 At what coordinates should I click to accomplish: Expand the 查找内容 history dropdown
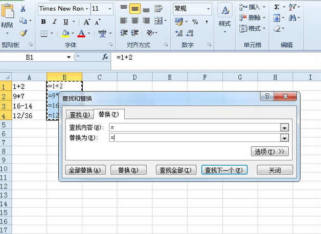(x=285, y=127)
